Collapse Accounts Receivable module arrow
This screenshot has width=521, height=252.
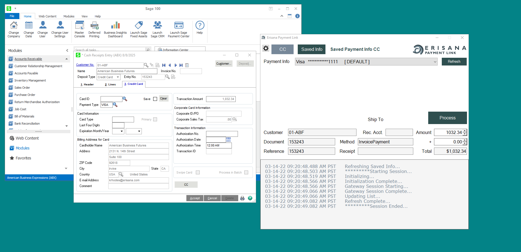(x=66, y=59)
